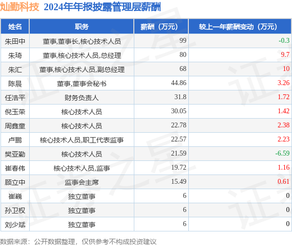Click change value 1.72

[283, 97]
